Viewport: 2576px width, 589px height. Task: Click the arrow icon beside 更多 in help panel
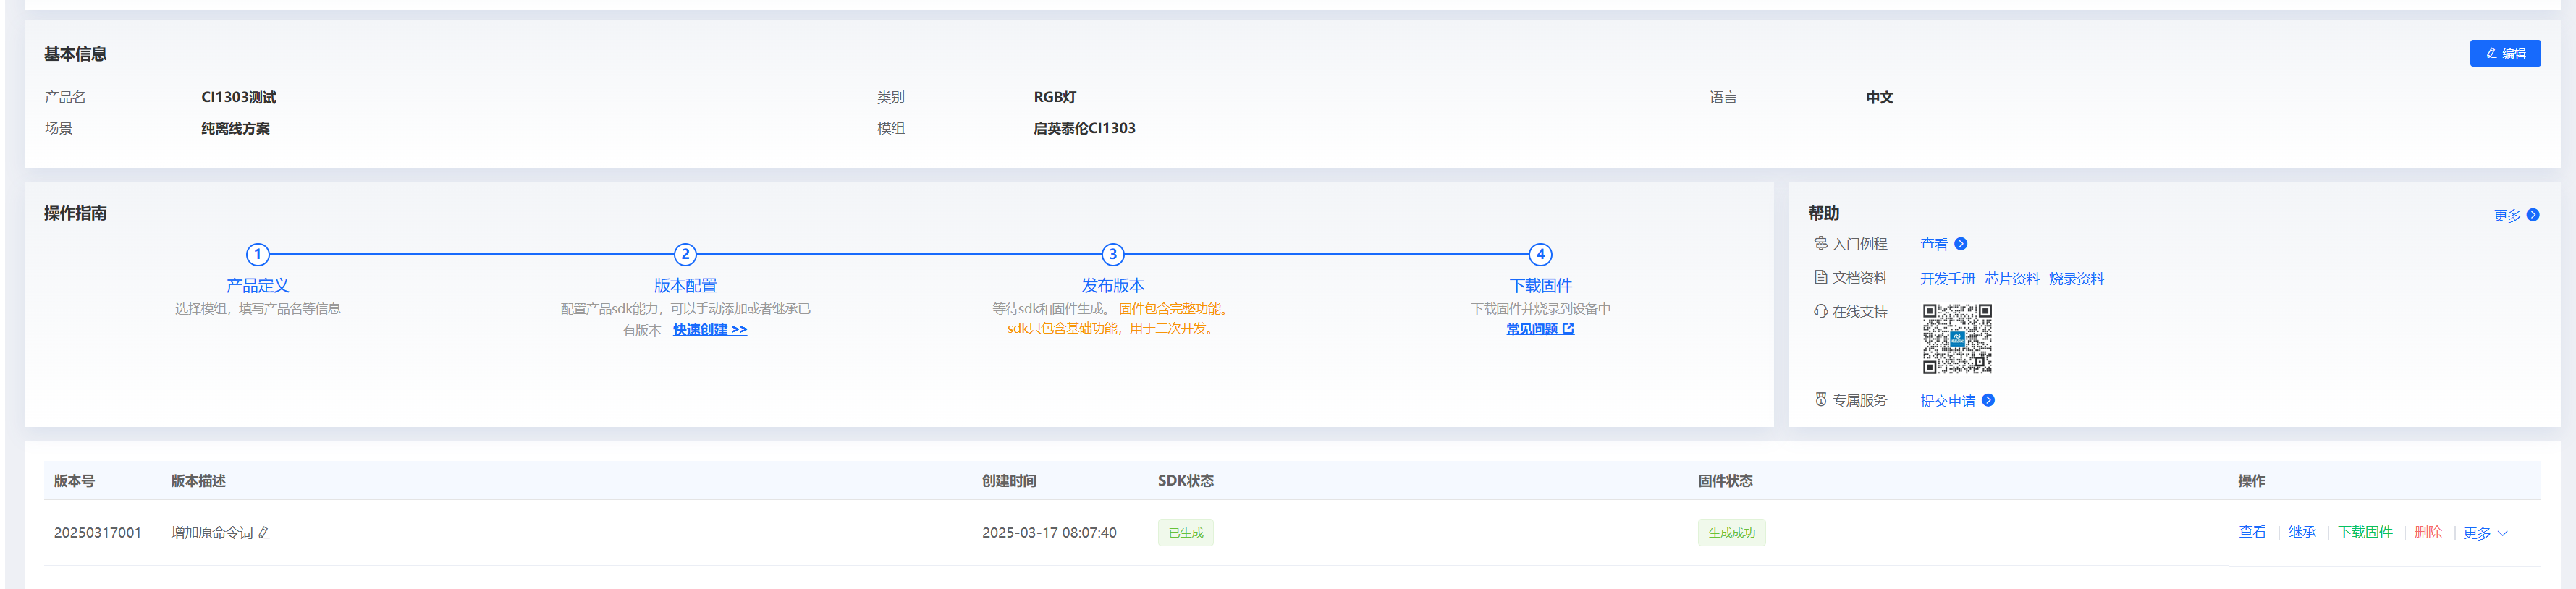(2533, 215)
